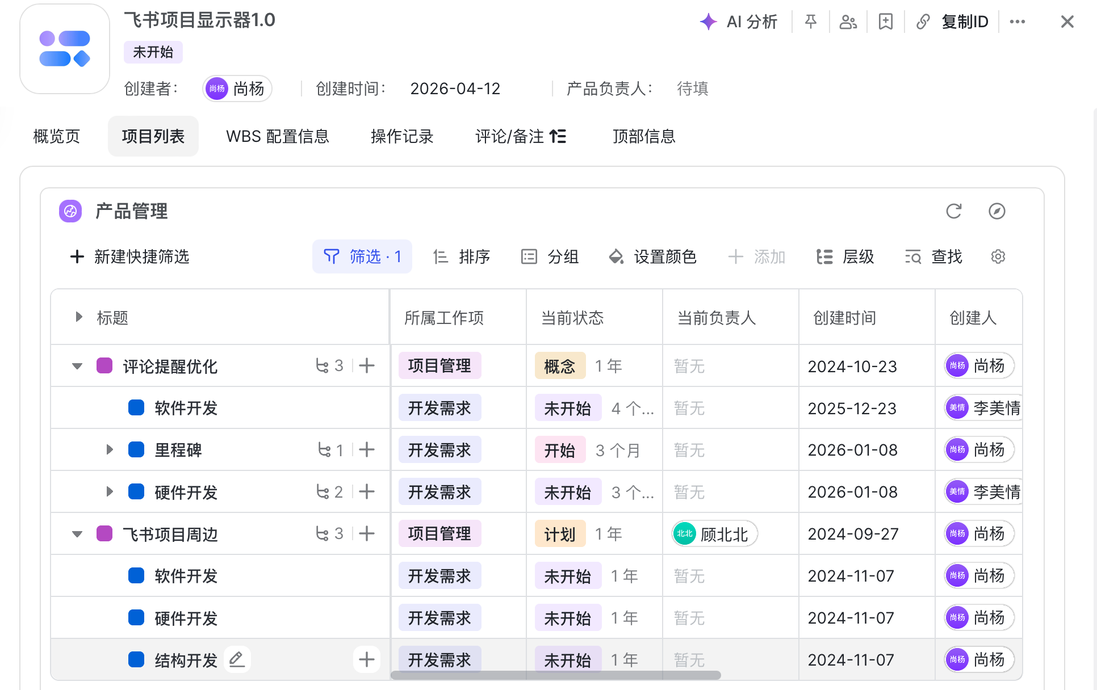This screenshot has width=1097, height=690.
Task: Click the table's horizontal scrollbar
Action: [x=556, y=675]
